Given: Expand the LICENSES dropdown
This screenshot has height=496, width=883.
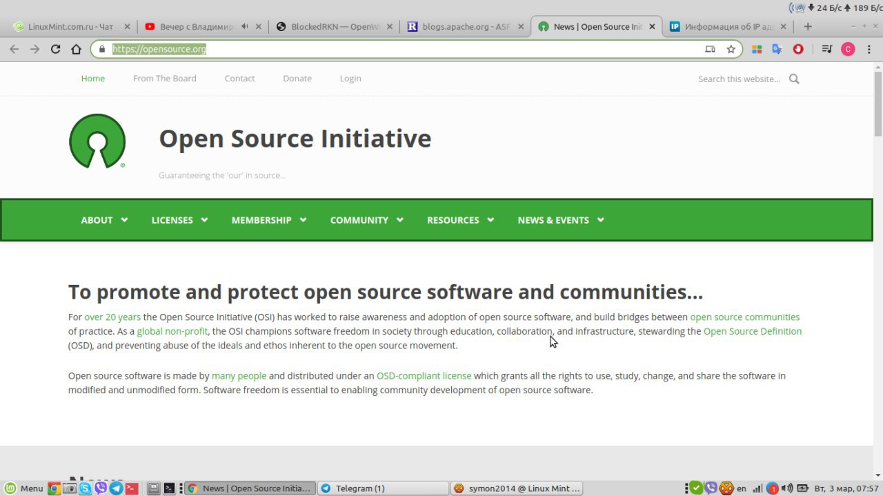Looking at the screenshot, I should click(179, 220).
